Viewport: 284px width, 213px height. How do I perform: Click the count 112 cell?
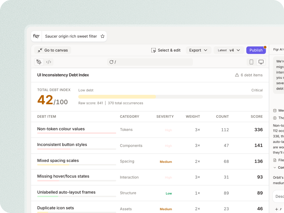click(x=225, y=130)
